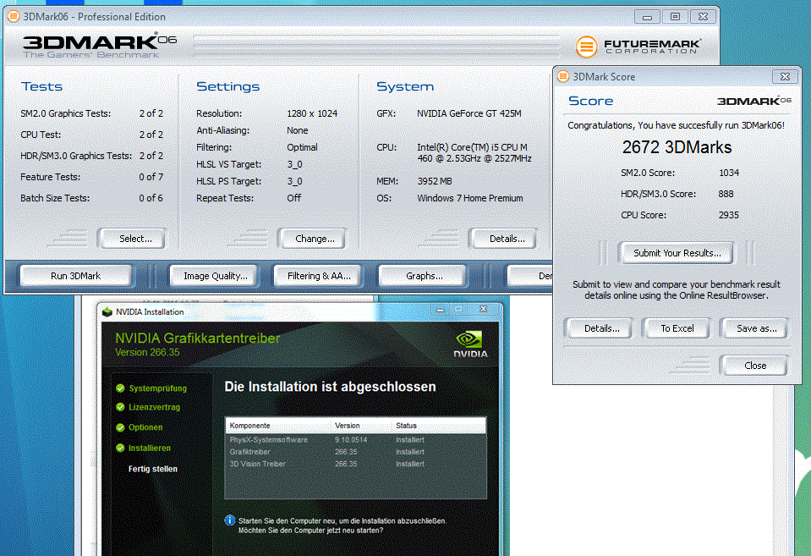Image resolution: width=811 pixels, height=556 pixels.
Task: Click Save as in Score dialog
Action: [x=754, y=328]
